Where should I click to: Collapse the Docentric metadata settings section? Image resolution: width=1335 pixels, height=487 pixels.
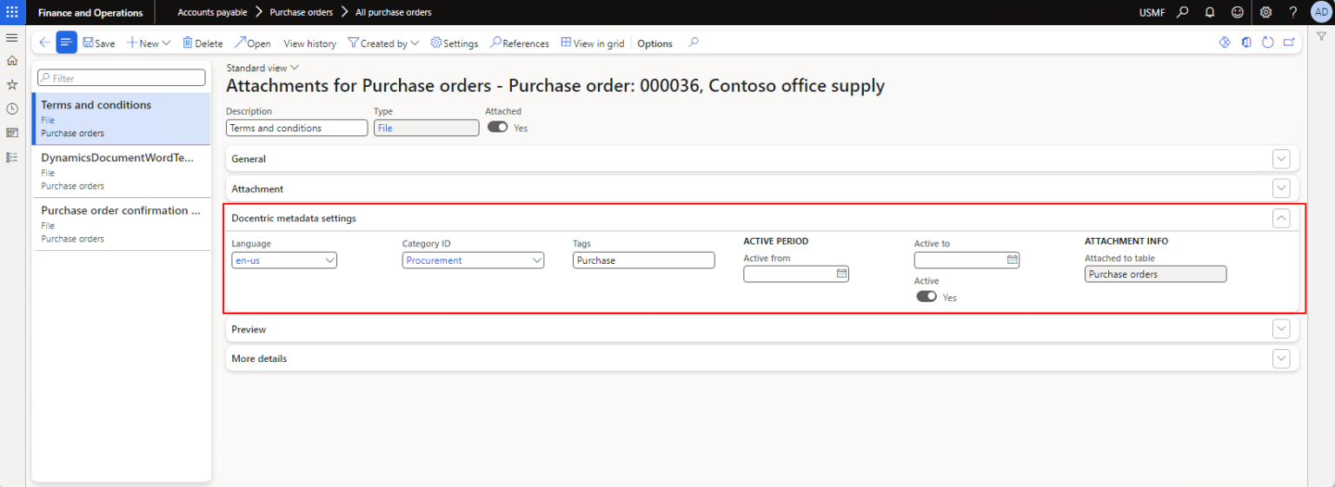(x=1281, y=218)
